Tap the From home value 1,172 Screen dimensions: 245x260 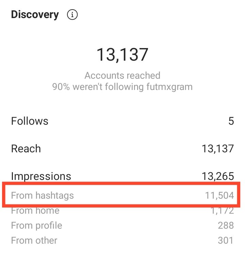223,211
